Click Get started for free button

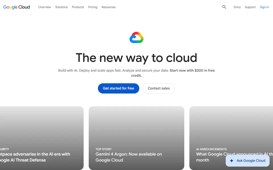click(x=119, y=88)
